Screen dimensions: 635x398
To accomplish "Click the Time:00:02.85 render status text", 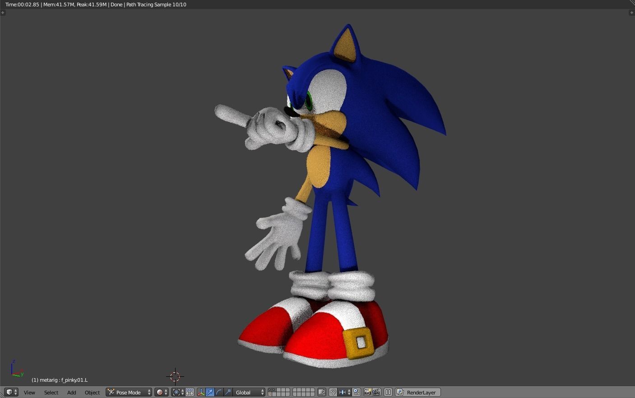I will pyautogui.click(x=22, y=5).
